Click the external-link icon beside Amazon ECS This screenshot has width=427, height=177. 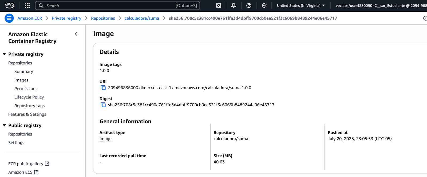pos(37,172)
